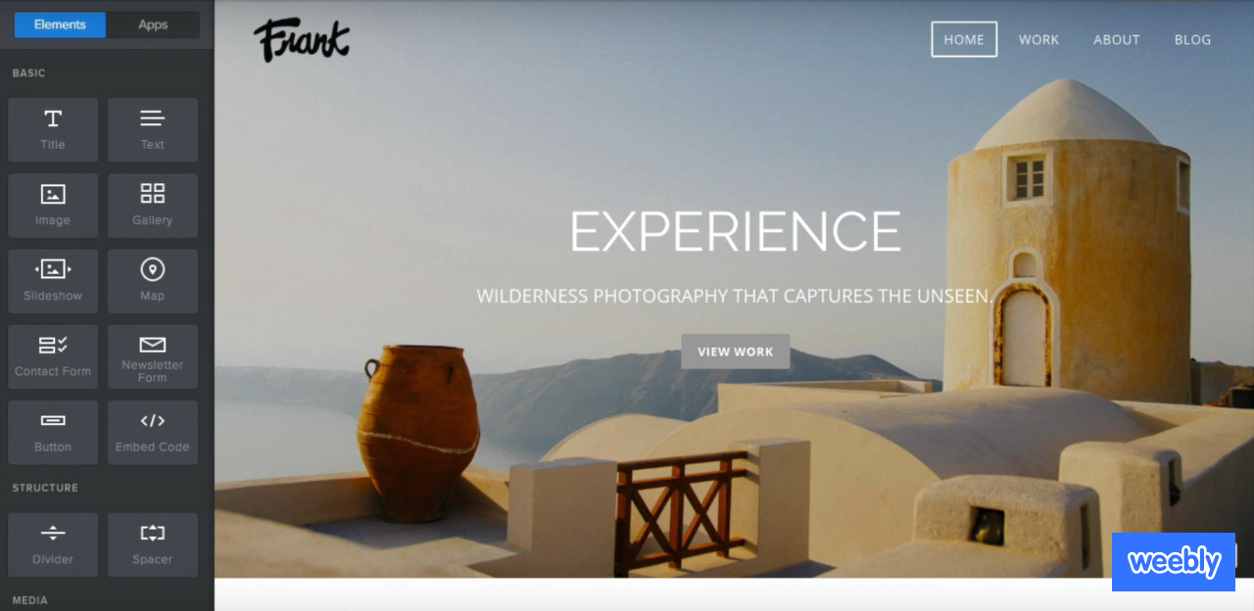Select the Text element
This screenshot has height=611, width=1254.
coord(153,129)
